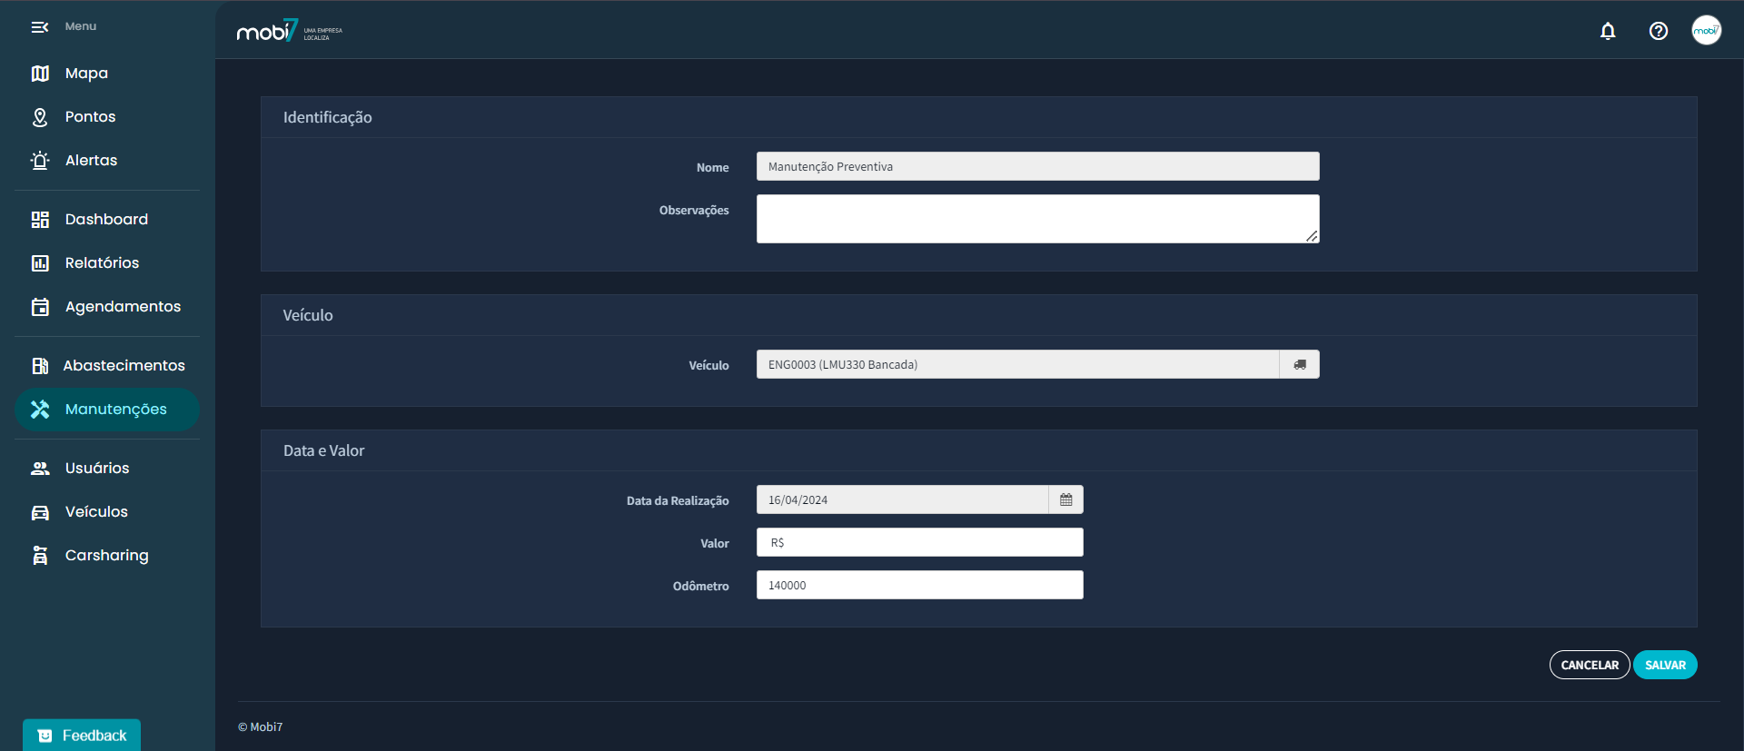
Task: Open the user profile avatar
Action: click(1706, 31)
